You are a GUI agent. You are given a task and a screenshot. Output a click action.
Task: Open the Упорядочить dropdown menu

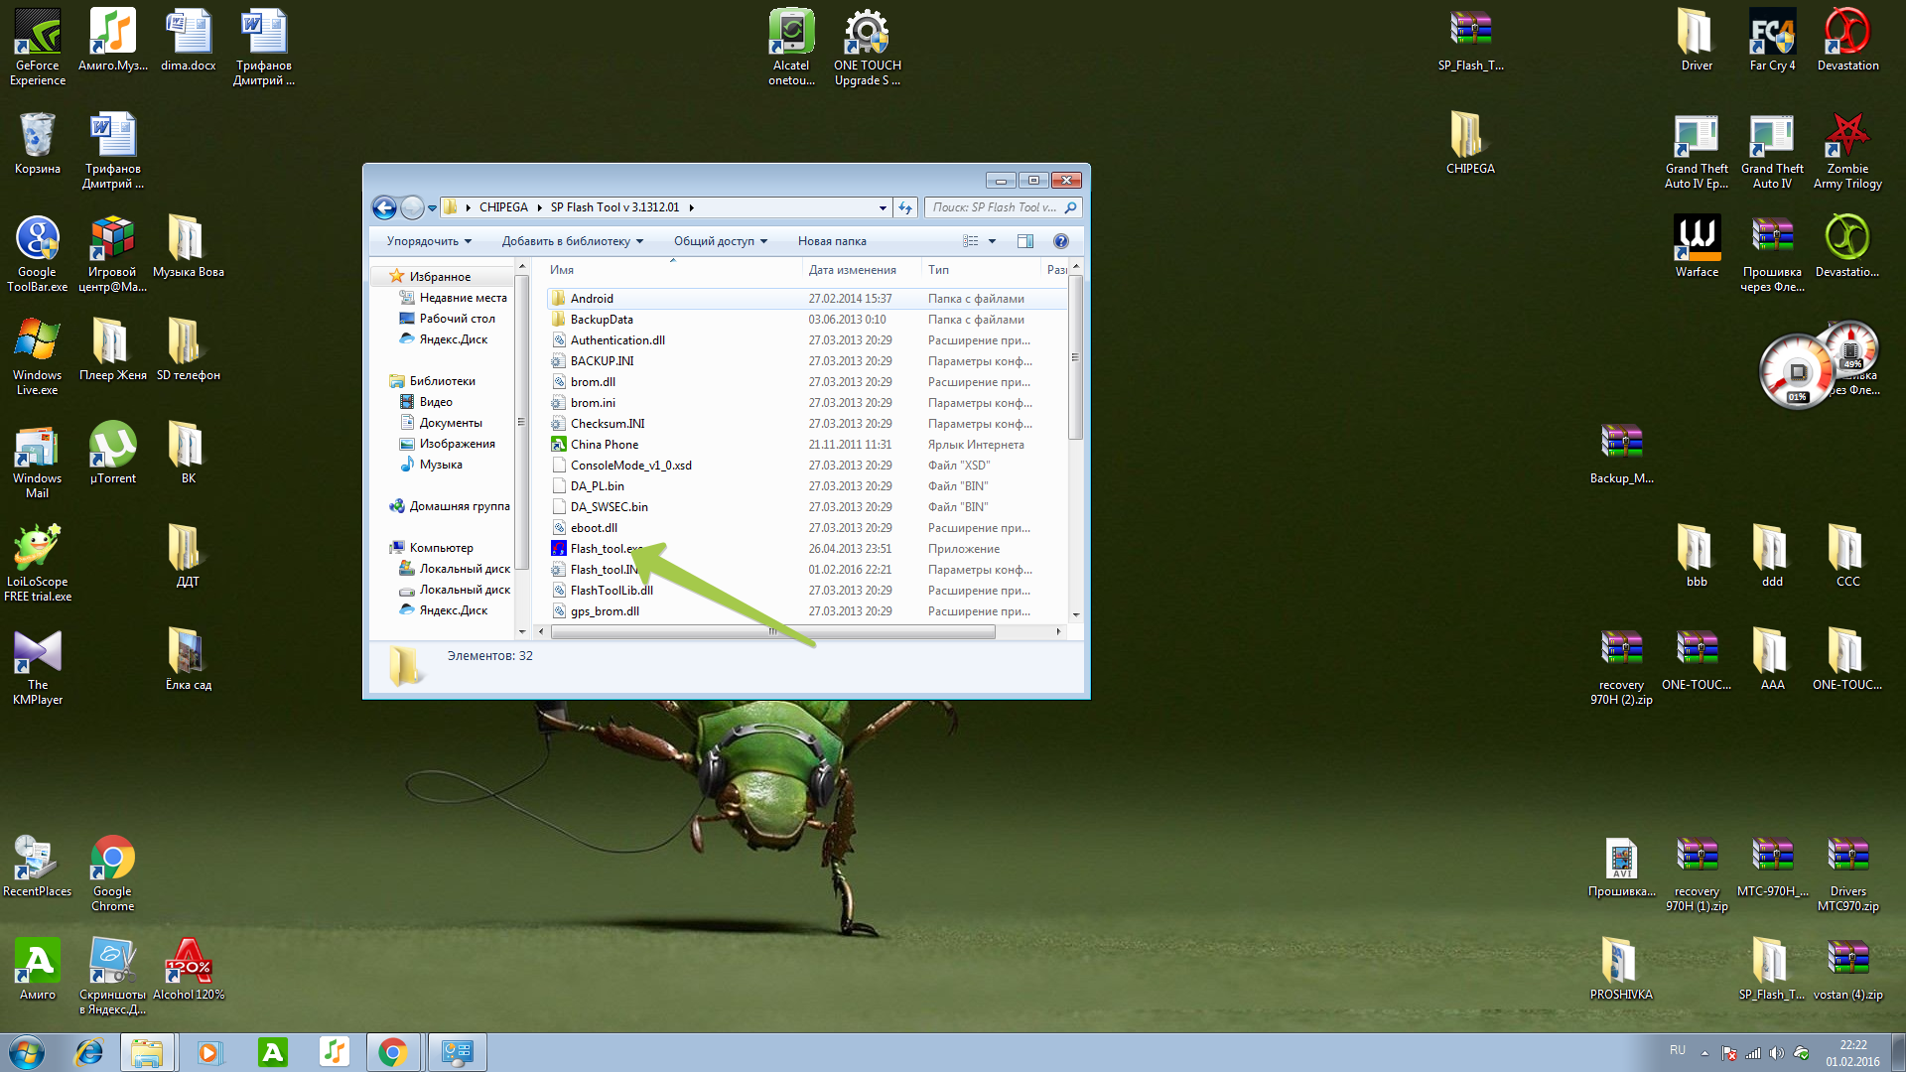[429, 241]
